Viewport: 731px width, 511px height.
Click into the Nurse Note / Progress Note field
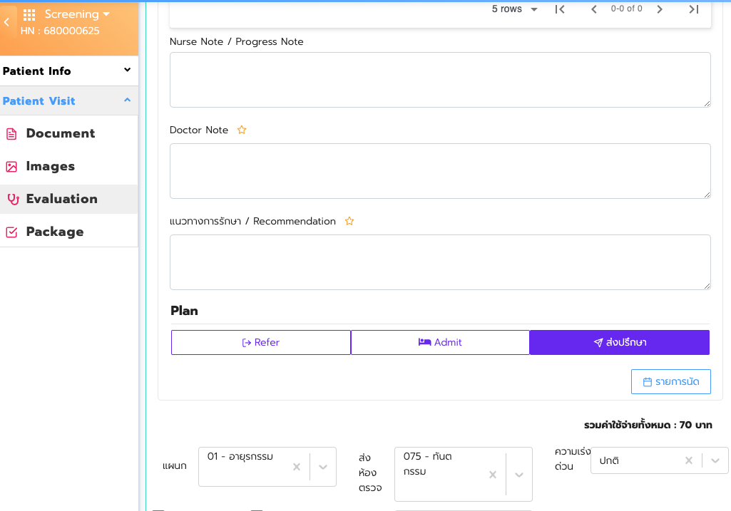(x=440, y=80)
